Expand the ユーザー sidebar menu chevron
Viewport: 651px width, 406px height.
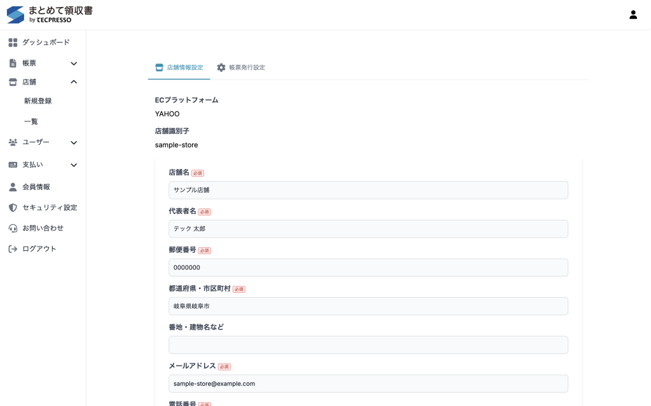pos(74,143)
